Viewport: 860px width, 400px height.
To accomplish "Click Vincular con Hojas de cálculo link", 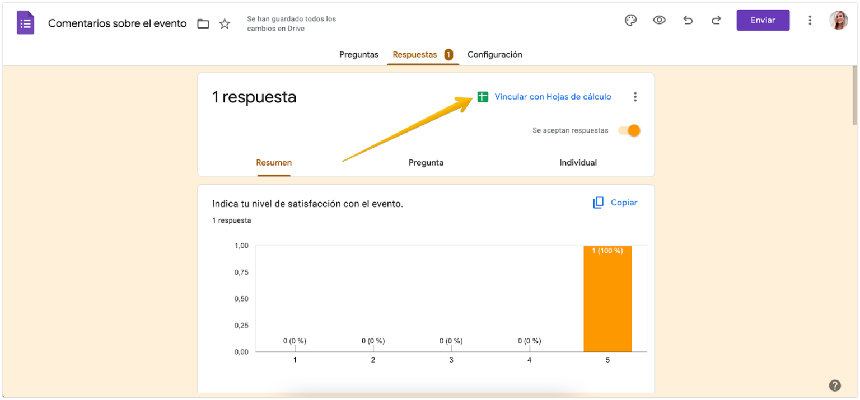I will (553, 96).
